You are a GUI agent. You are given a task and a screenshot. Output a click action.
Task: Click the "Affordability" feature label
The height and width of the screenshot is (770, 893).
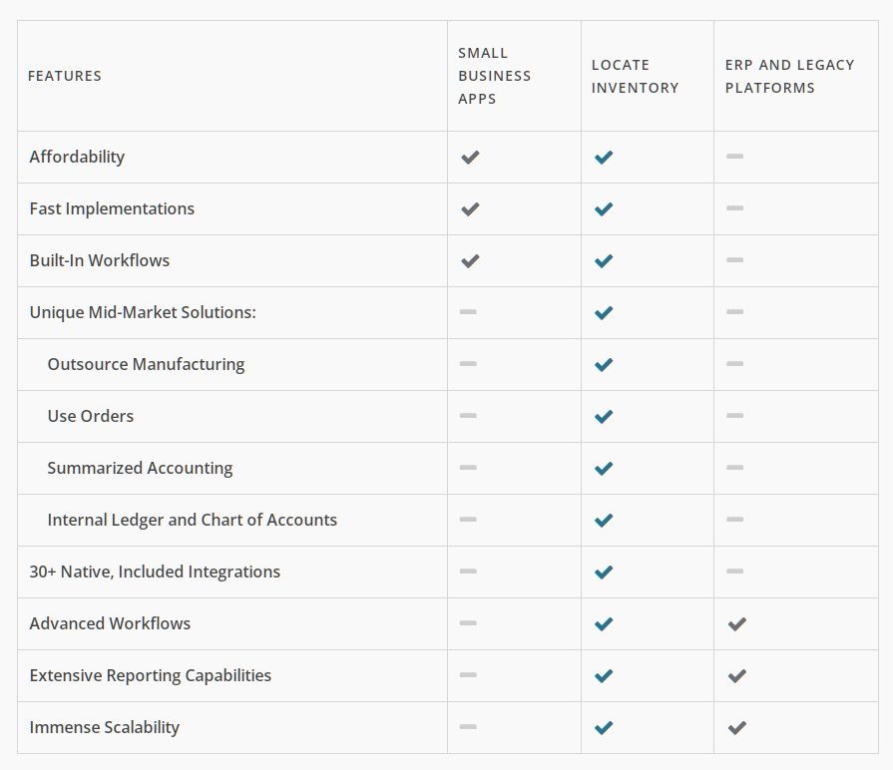click(x=77, y=157)
